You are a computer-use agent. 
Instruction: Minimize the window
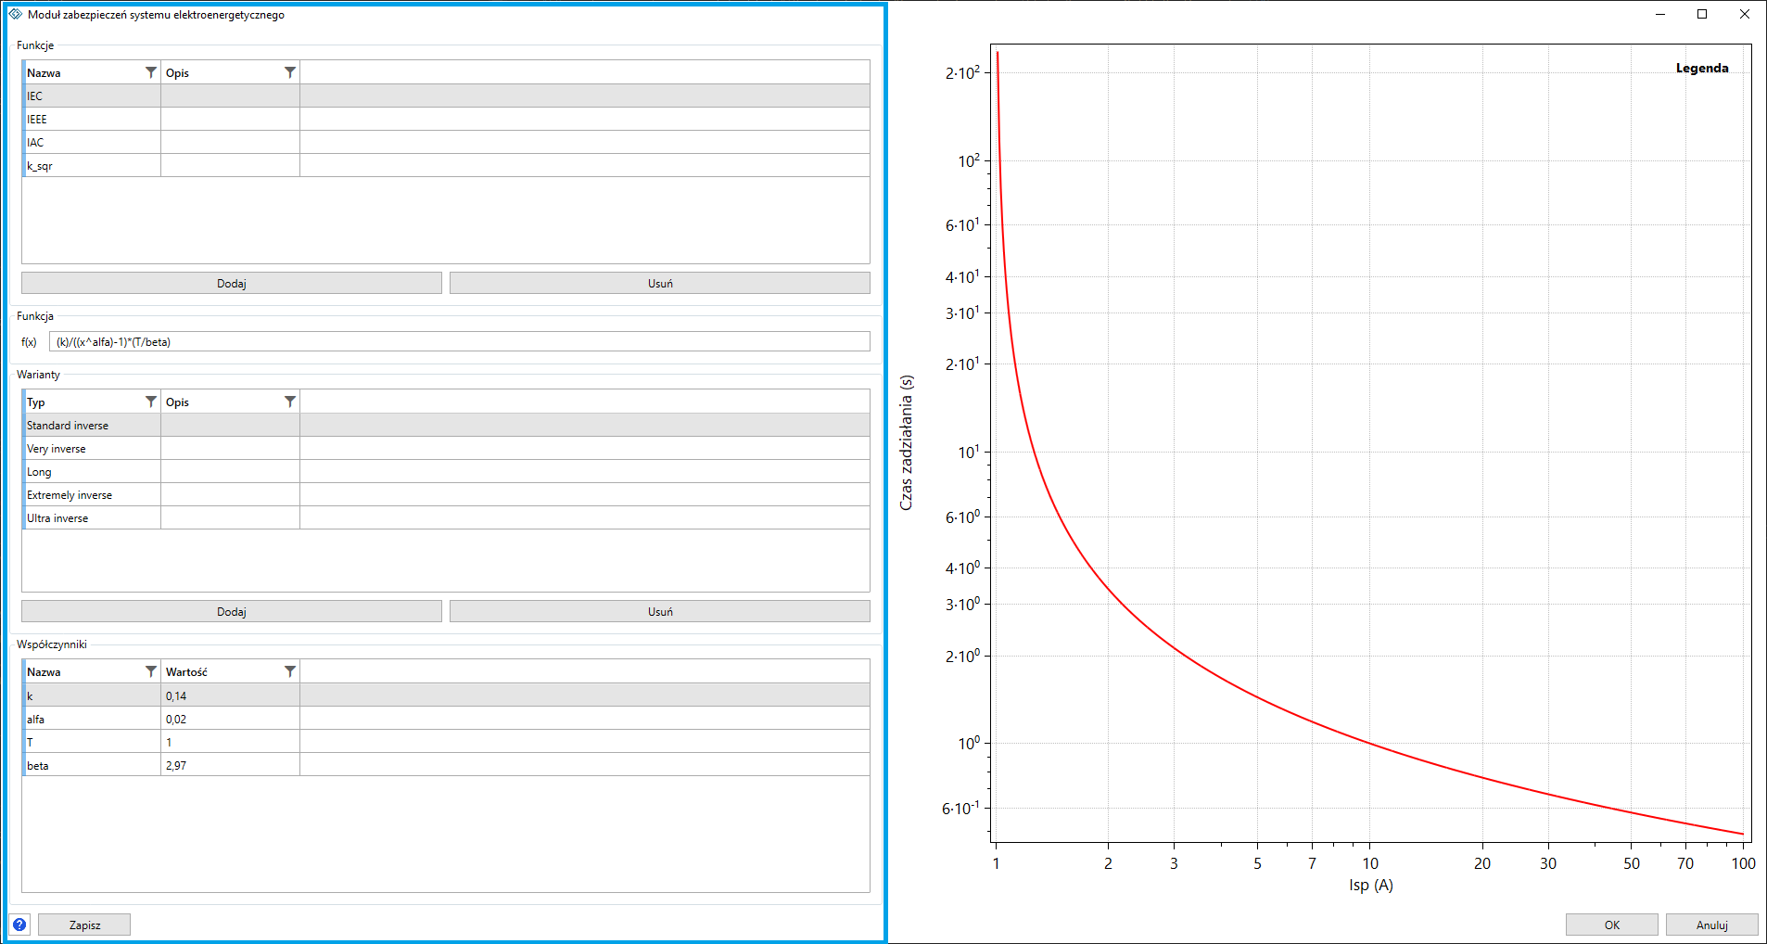[x=1660, y=14]
